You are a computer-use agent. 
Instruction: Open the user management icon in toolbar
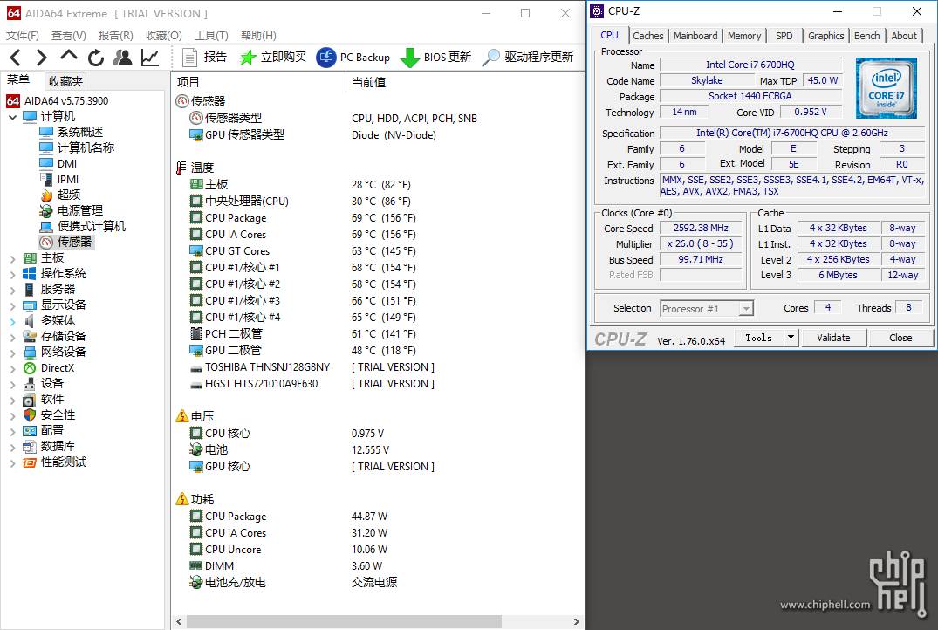point(123,58)
